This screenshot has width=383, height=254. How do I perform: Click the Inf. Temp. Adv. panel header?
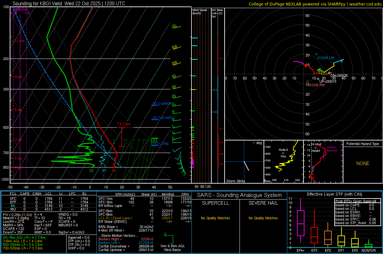coord(217,13)
